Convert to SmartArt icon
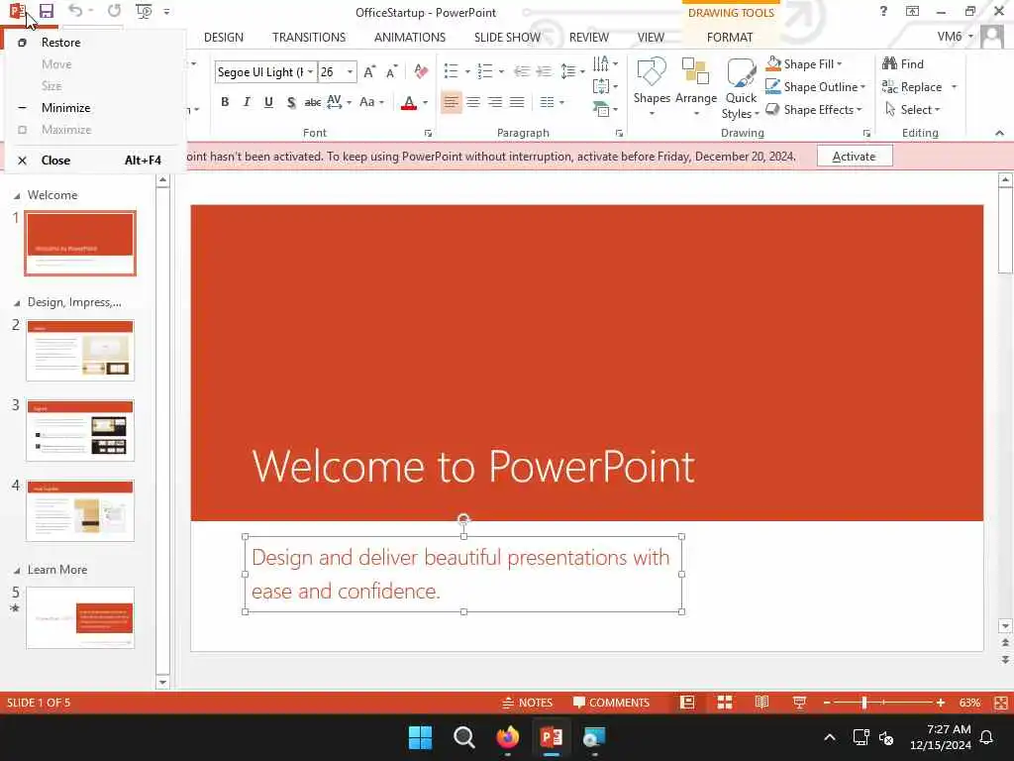1014x761 pixels. [605, 109]
